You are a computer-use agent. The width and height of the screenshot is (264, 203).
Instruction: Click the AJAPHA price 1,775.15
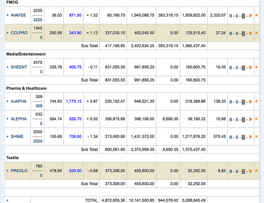(x=74, y=101)
